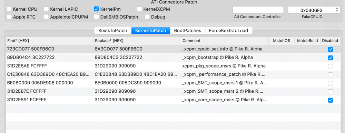Click the Ati Connectors Controller input field
The image size is (345, 133).
pos(258,10)
